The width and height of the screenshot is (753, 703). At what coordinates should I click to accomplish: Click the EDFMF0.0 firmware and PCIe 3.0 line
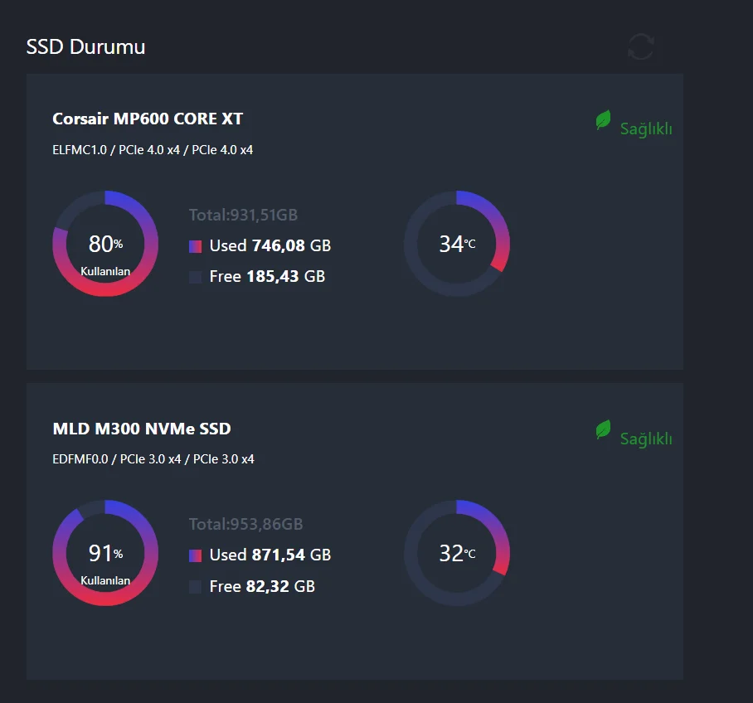[x=153, y=459]
